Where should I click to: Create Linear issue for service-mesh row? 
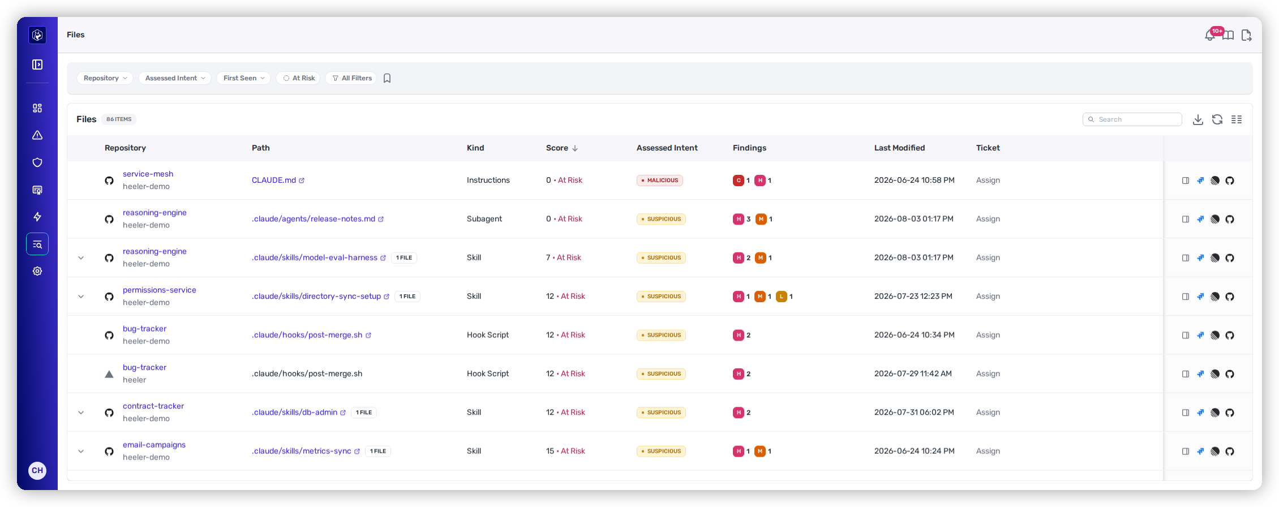pos(1215,181)
